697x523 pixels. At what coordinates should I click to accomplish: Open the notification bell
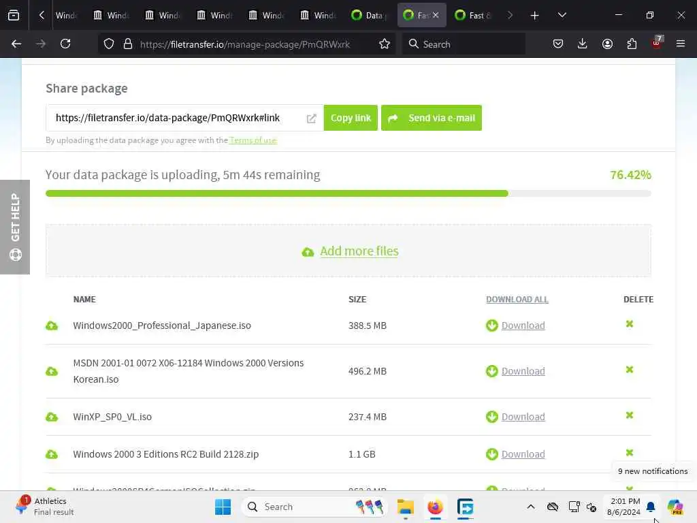651,507
